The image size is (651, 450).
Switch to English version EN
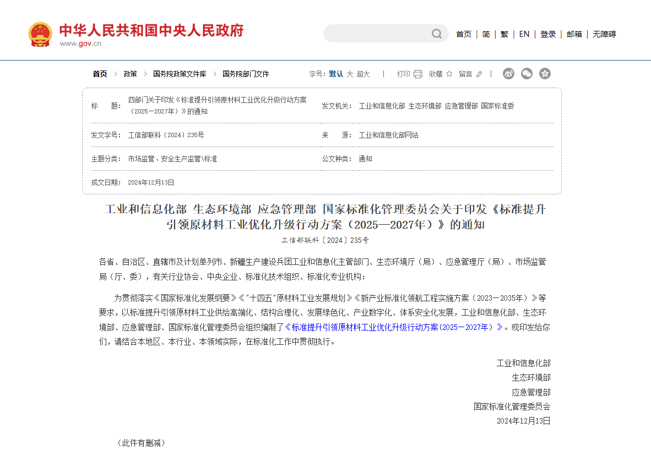(x=524, y=34)
